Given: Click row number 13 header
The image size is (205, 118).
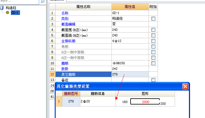Looking at the screenshot, I should coord(52,80).
